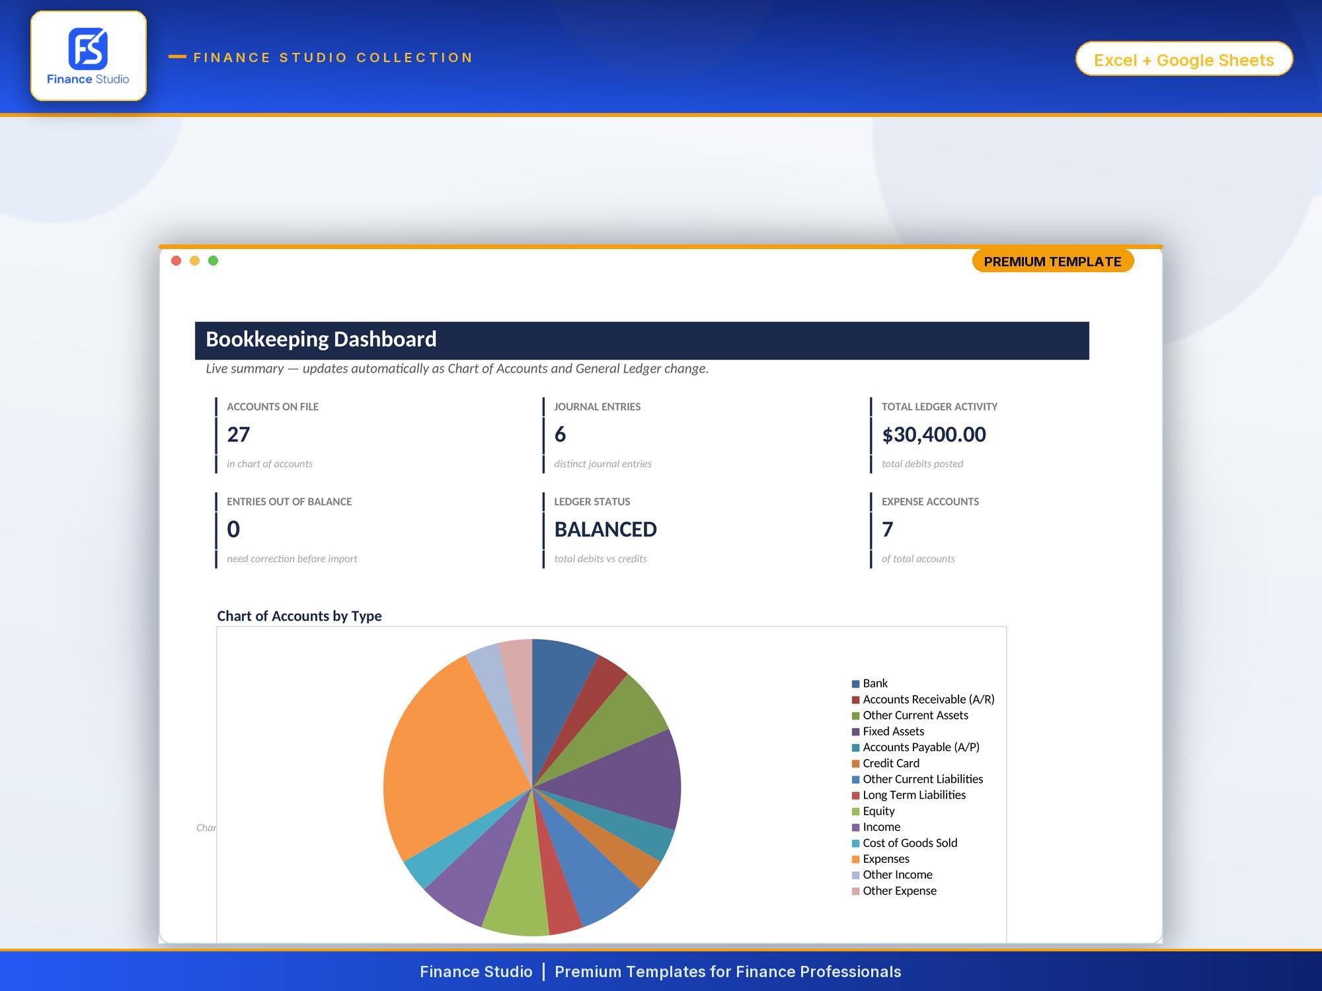Image resolution: width=1322 pixels, height=991 pixels.
Task: Click the Entries Out of Balance value 0
Action: click(233, 529)
